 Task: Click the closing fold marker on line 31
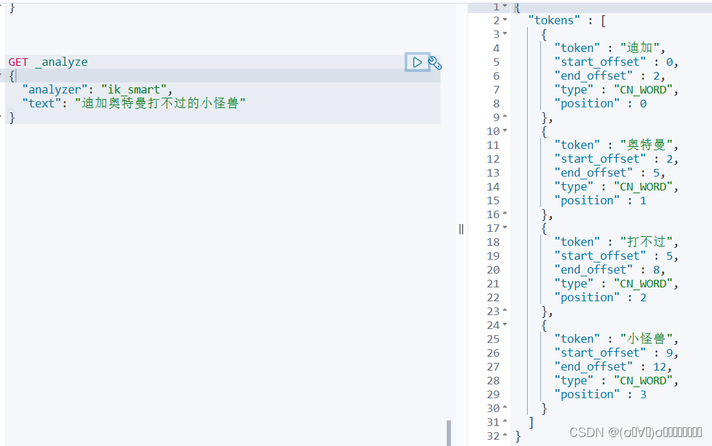(x=505, y=422)
